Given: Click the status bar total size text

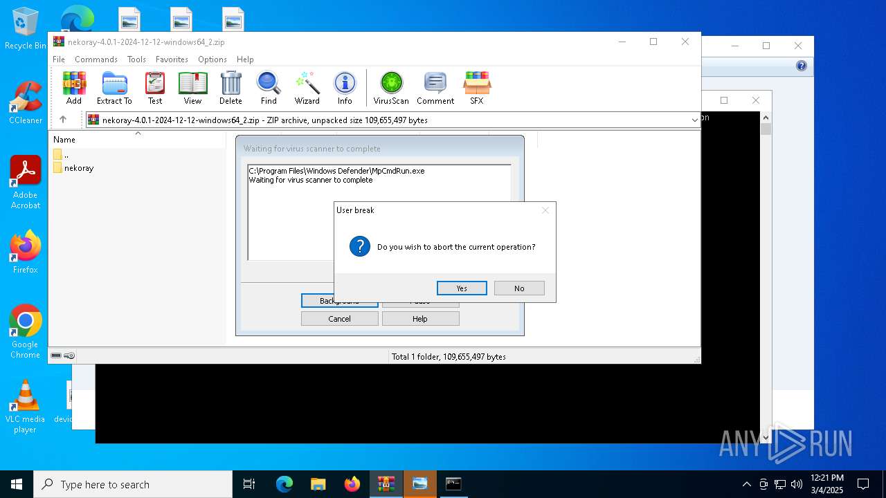Looking at the screenshot, I should coord(449,357).
